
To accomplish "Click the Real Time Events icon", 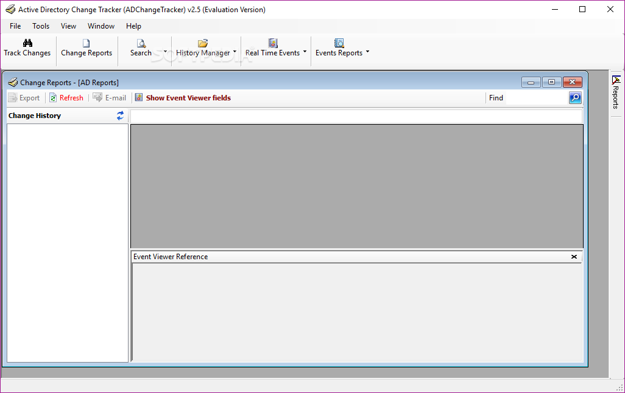I will pos(273,43).
